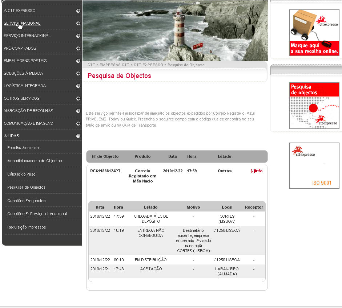The width and height of the screenshot is (342, 308).
Task: Expand the PRÉ-COMPRADOS plus icon
Action: tap(78, 48)
